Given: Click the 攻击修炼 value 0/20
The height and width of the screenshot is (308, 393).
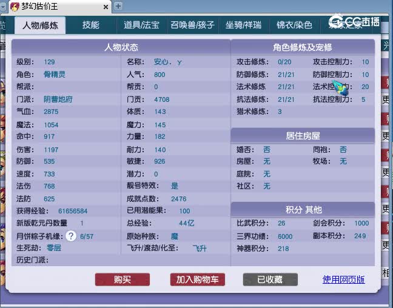Looking at the screenshot, I should pos(284,62).
